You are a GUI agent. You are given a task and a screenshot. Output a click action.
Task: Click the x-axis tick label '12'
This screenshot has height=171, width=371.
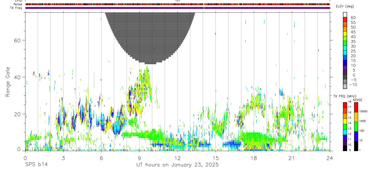click(x=178, y=158)
